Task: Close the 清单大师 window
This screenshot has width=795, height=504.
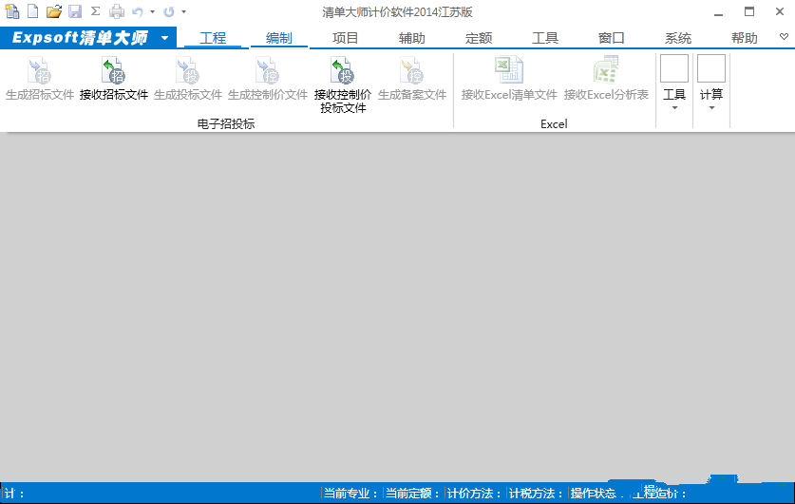Action: tap(780, 11)
